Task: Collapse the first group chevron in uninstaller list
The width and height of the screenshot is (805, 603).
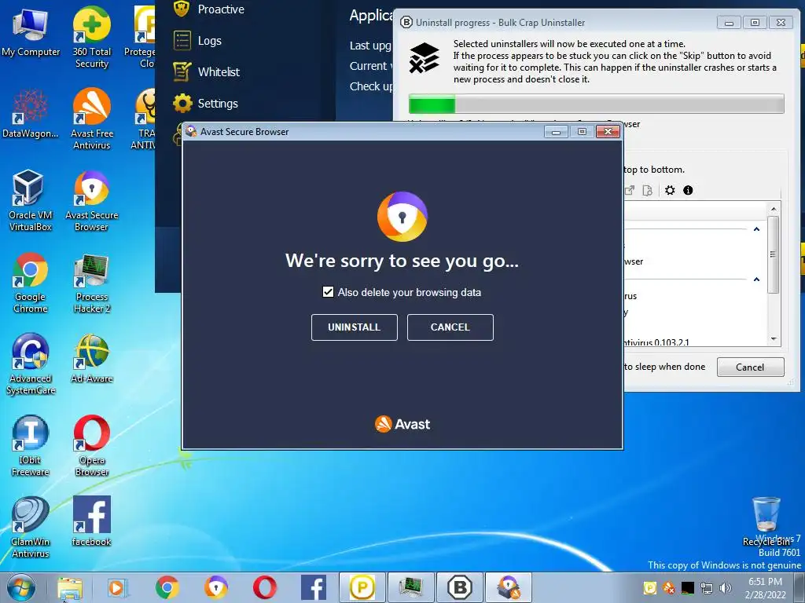Action: (756, 229)
